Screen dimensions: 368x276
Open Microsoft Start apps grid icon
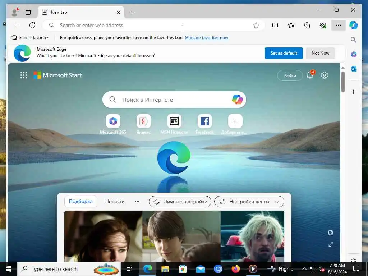[24, 75]
